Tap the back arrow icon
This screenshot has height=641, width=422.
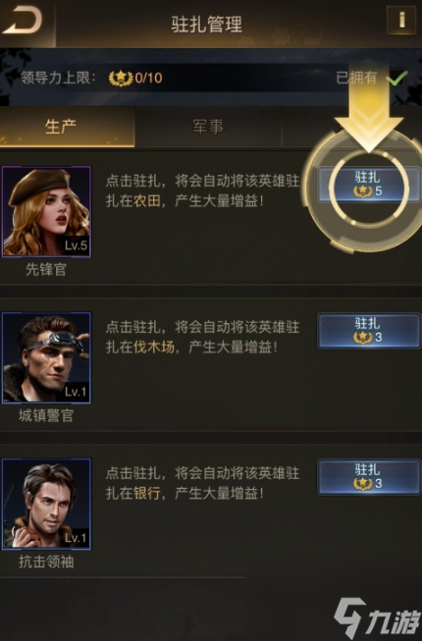pos(23,22)
